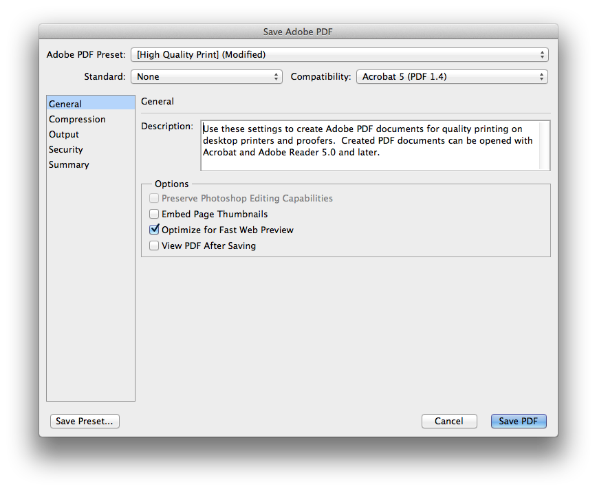
Task: Expand the Standard dropdown menu
Action: coord(206,76)
